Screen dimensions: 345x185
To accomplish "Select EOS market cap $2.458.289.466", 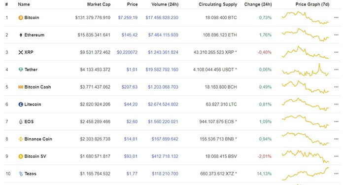I will click(x=95, y=121).
